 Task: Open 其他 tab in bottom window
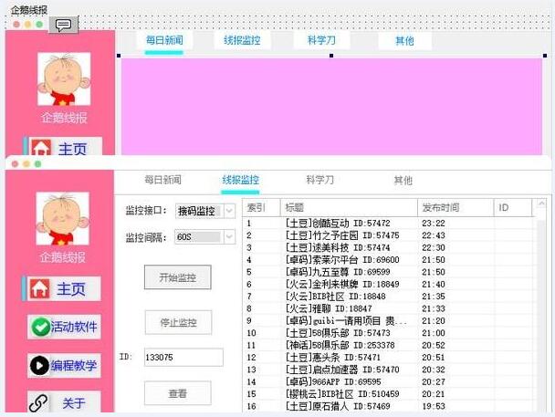[403, 181]
